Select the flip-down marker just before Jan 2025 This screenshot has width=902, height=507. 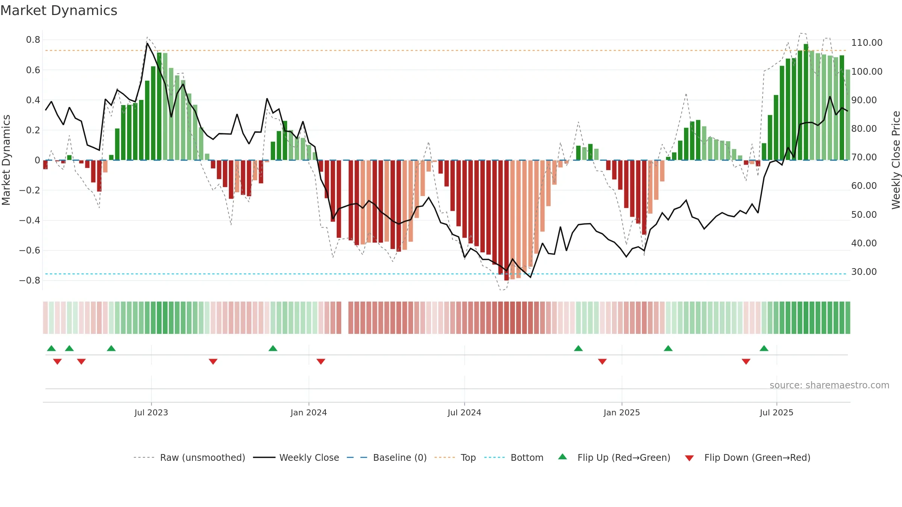coord(602,362)
